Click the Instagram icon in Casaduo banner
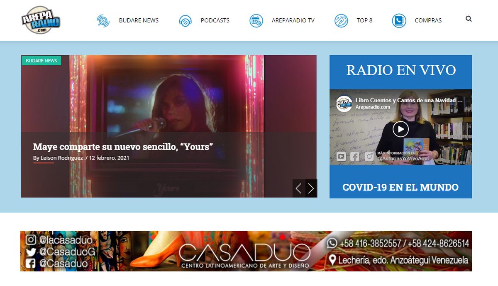The image size is (498, 286). click(x=31, y=240)
